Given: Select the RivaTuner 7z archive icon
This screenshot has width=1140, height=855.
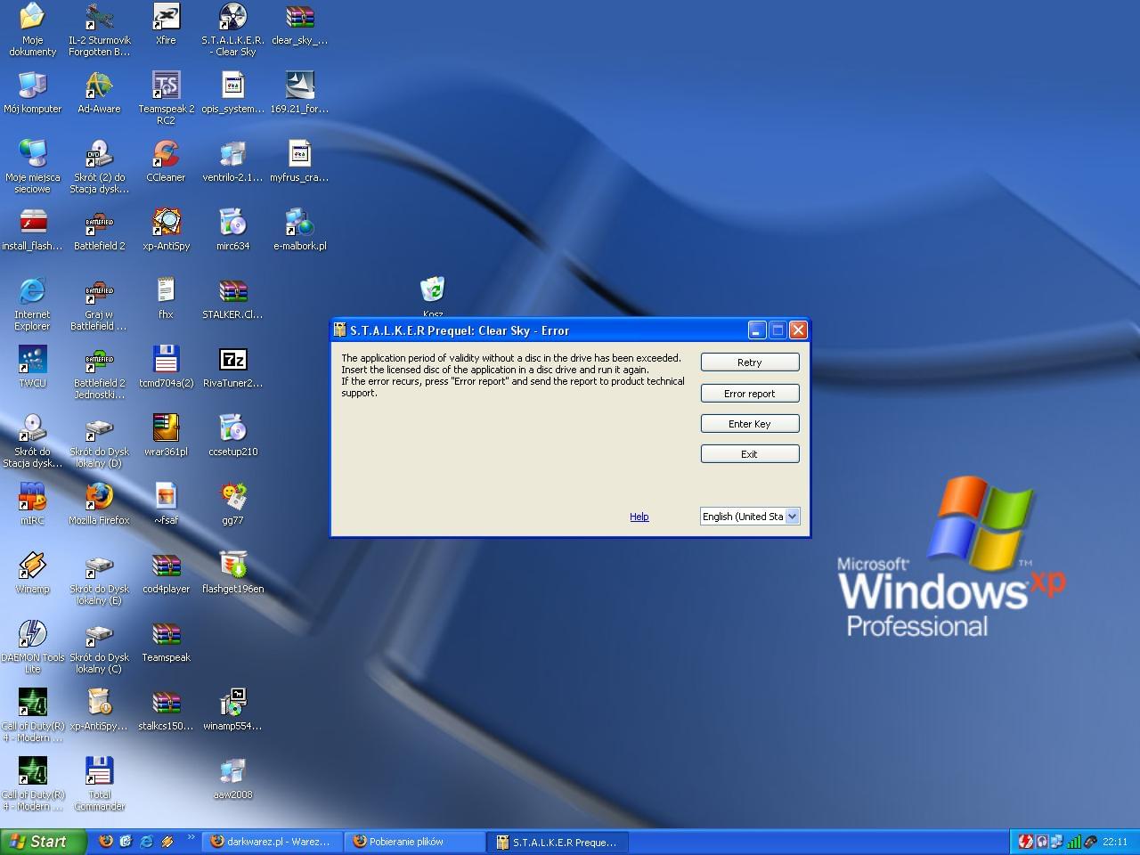Looking at the screenshot, I should tap(232, 367).
